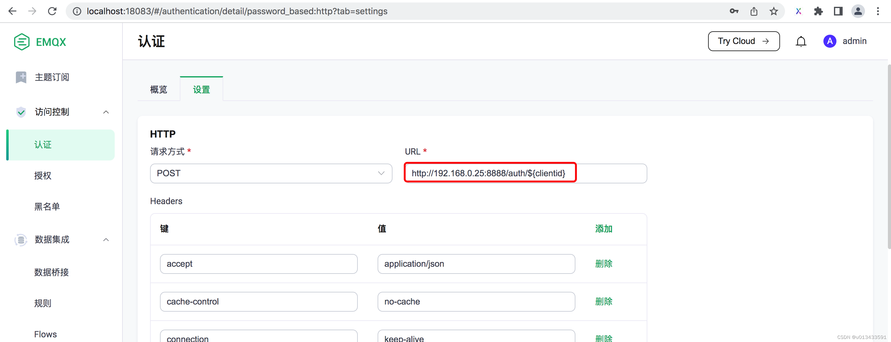Switch to the 概览 tab
This screenshot has width=891, height=342.
tap(158, 90)
